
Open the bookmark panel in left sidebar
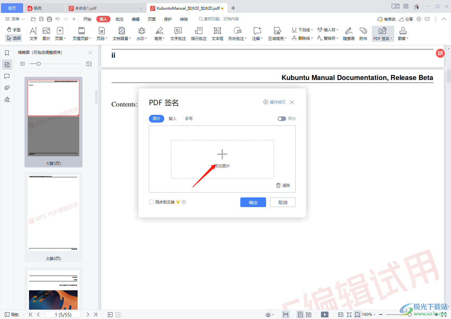pos(7,53)
